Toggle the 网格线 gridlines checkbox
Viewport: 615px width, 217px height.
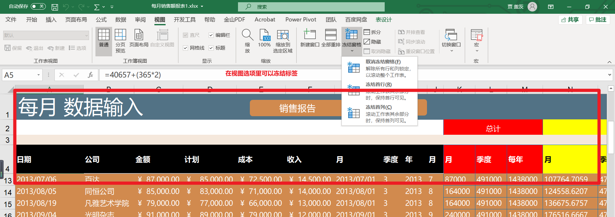185,48
